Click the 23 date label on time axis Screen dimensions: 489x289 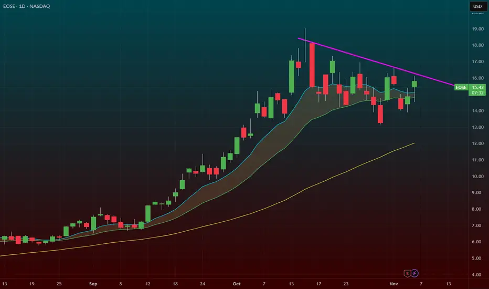346,284
